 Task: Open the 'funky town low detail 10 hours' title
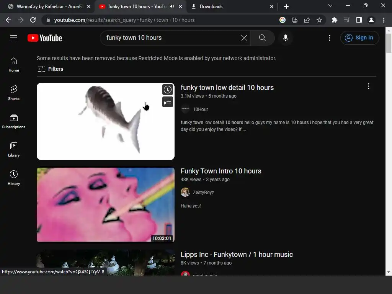coord(227,88)
